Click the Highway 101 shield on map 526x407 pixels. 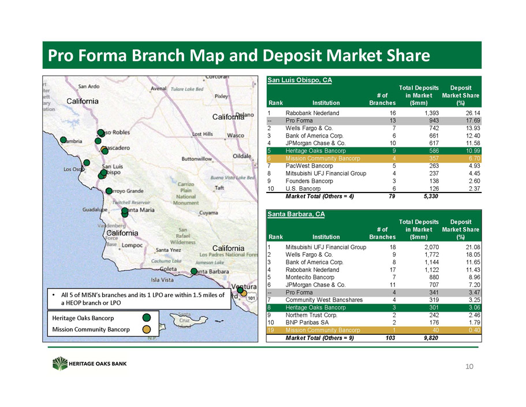(252, 298)
